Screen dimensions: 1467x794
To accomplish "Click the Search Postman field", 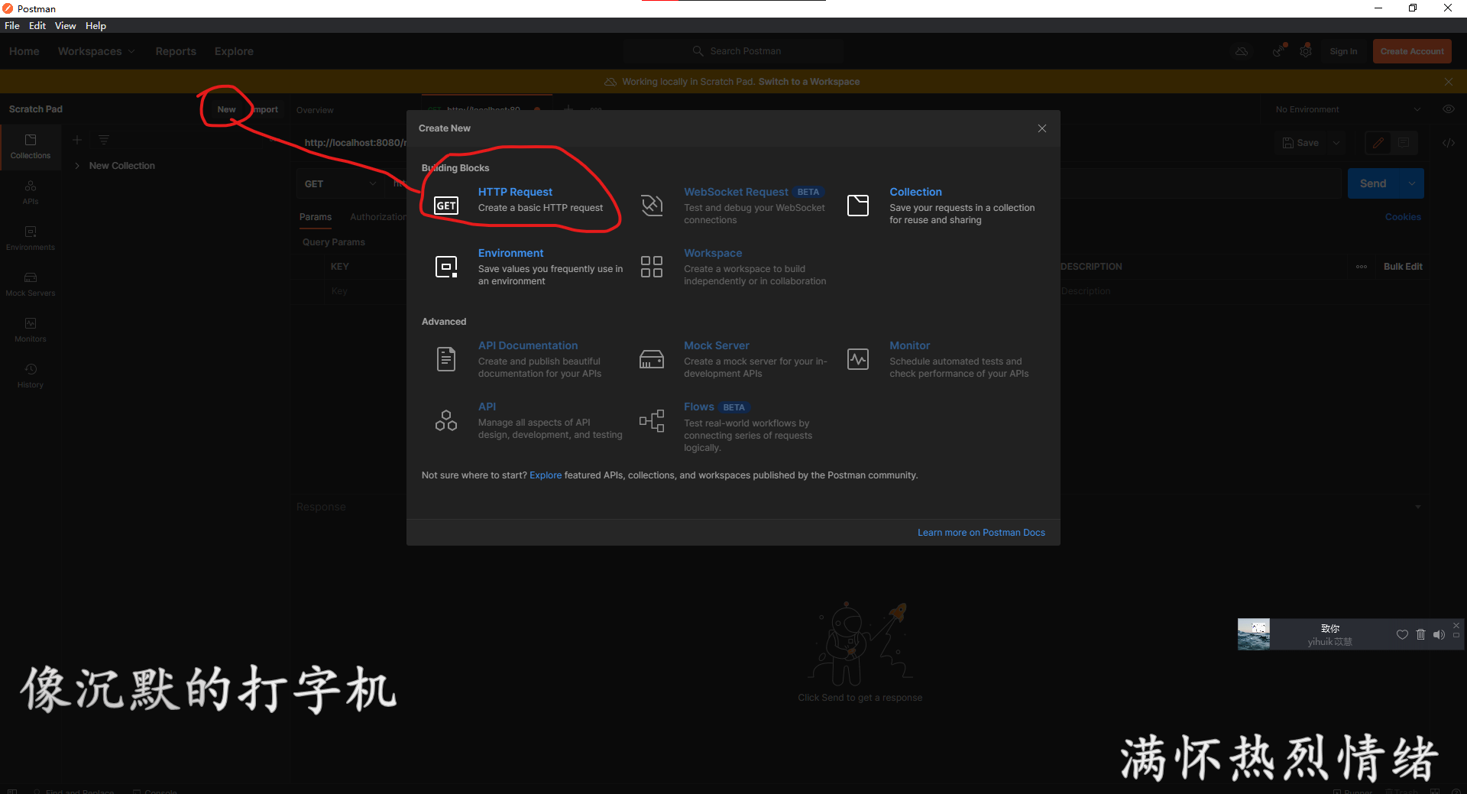I will pyautogui.click(x=733, y=51).
